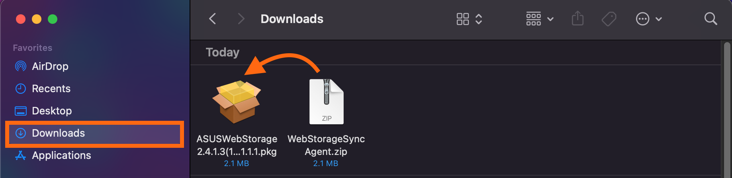Click the Tags toolbar icon
Image resolution: width=732 pixels, height=178 pixels.
609,19
